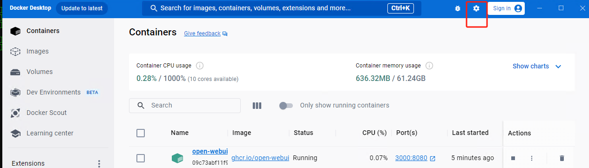The image size is (589, 168).
Task: Open Extensions three-dot menu
Action: click(99, 163)
